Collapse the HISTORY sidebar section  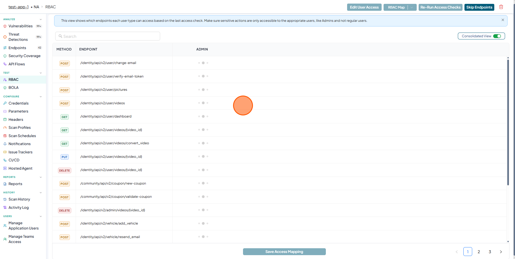tap(41, 193)
